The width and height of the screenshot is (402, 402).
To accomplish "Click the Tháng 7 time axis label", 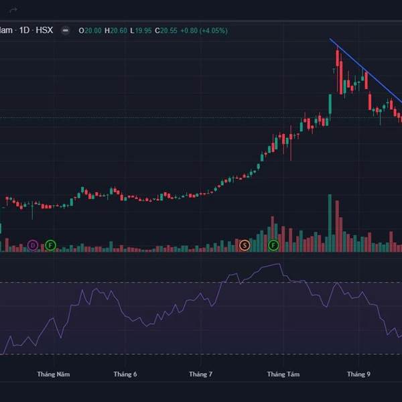I will coord(200,375).
